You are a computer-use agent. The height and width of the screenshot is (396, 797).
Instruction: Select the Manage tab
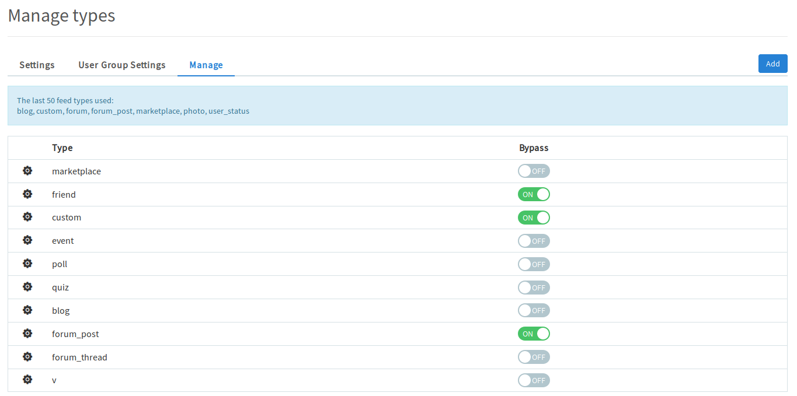point(206,65)
